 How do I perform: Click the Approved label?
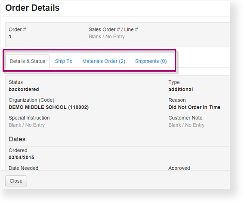[179, 168]
